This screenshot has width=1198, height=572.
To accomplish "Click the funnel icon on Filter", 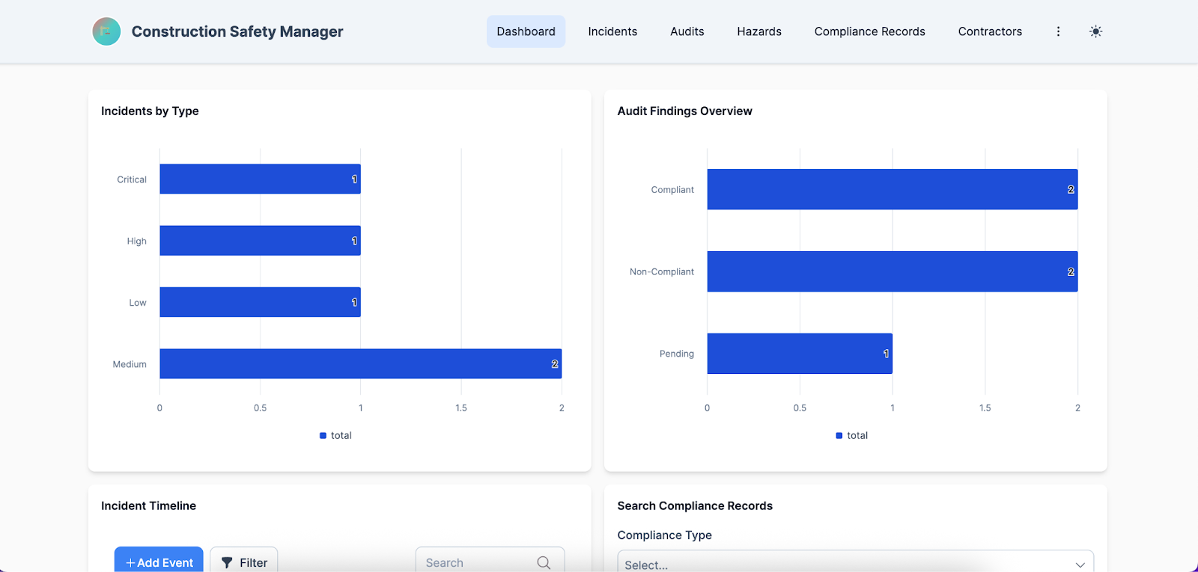I will 227,562.
